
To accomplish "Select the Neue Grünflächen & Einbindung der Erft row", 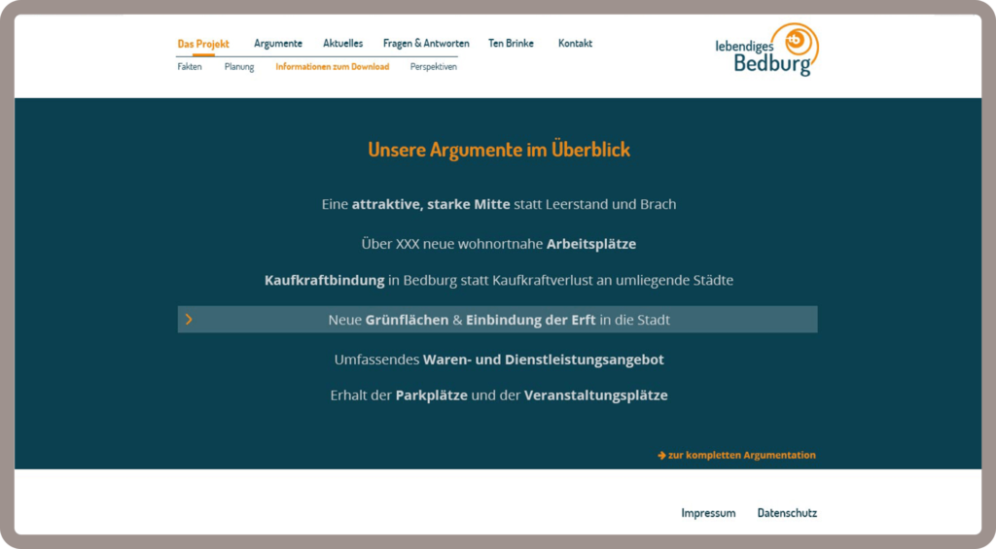I will (497, 320).
